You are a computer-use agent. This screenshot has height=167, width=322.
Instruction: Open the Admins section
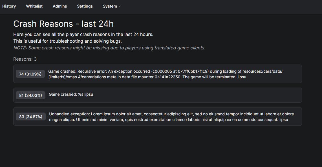pos(60,6)
